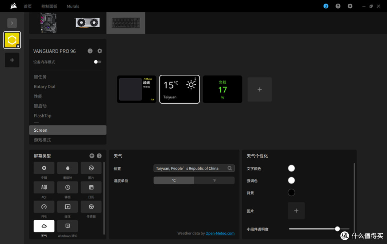
Task: Open the 游戏模式 menu item
Action: [68, 140]
